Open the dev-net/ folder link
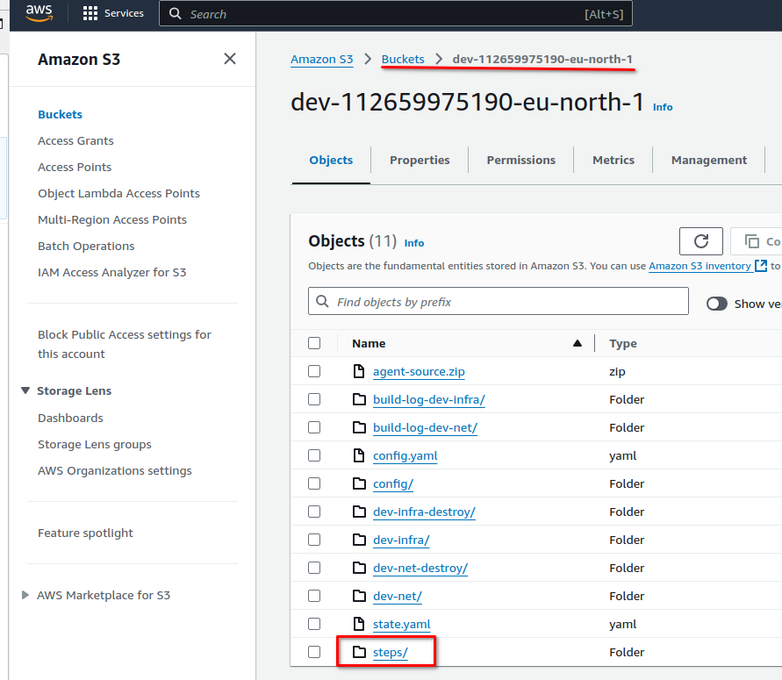This screenshot has height=680, width=782. point(397,596)
